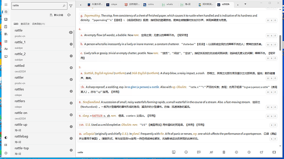284x159 pixels.
Task: Open the screen monitor sidebar icon
Action: 6,57
